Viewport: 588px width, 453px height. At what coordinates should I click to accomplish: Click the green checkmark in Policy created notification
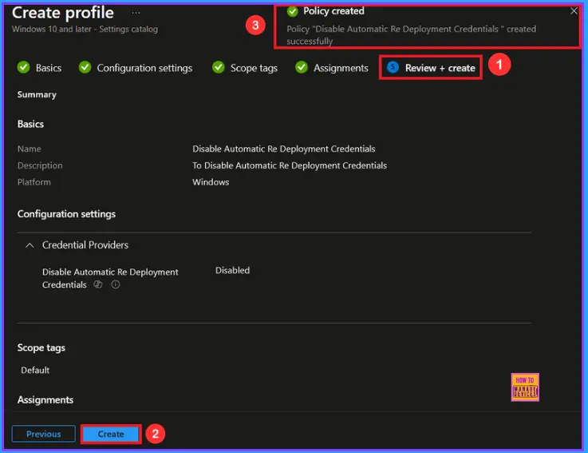[292, 11]
